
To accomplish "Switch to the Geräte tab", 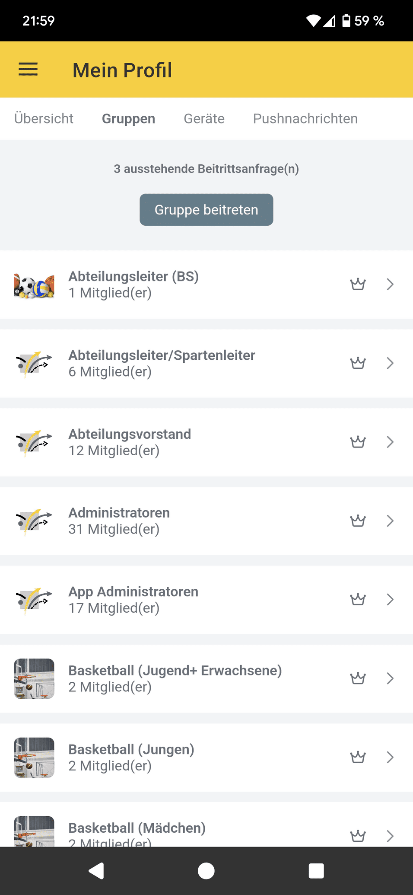I will 204,118.
